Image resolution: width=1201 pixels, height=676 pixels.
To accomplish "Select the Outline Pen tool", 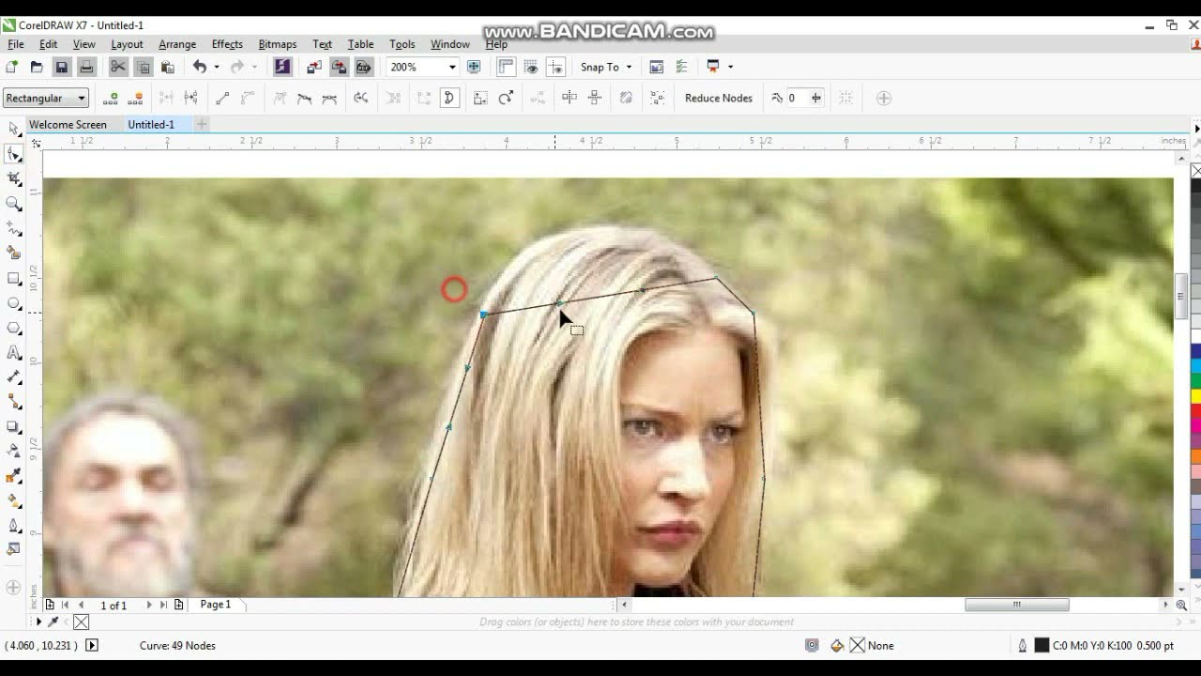I will point(13,526).
